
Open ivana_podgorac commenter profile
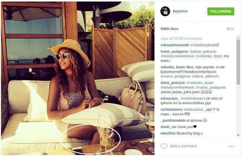pos(174,51)
